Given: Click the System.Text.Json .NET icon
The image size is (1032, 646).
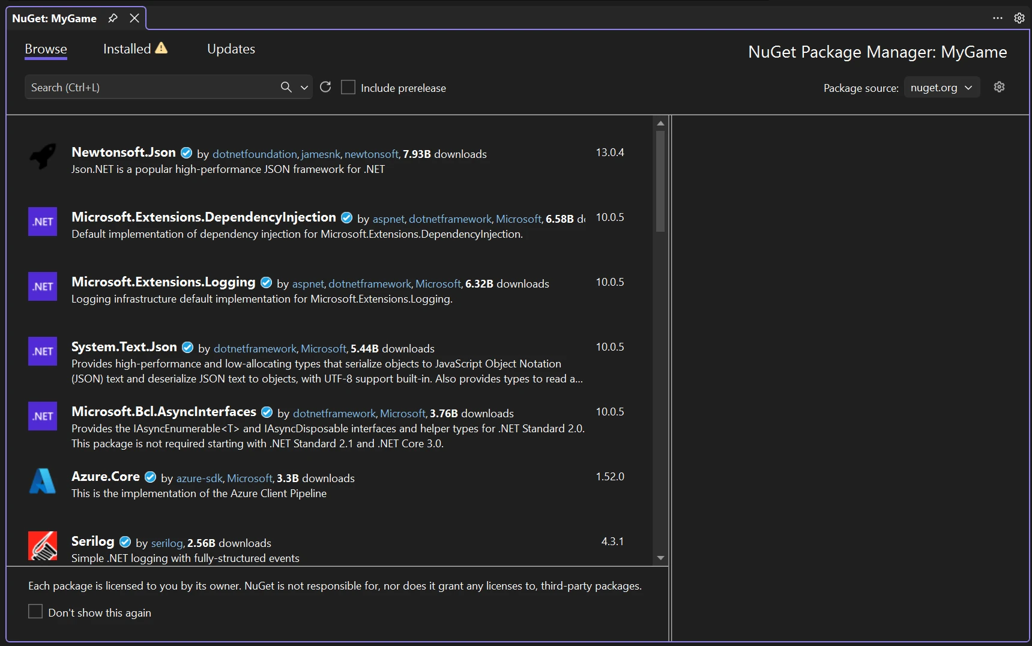Looking at the screenshot, I should pyautogui.click(x=43, y=351).
